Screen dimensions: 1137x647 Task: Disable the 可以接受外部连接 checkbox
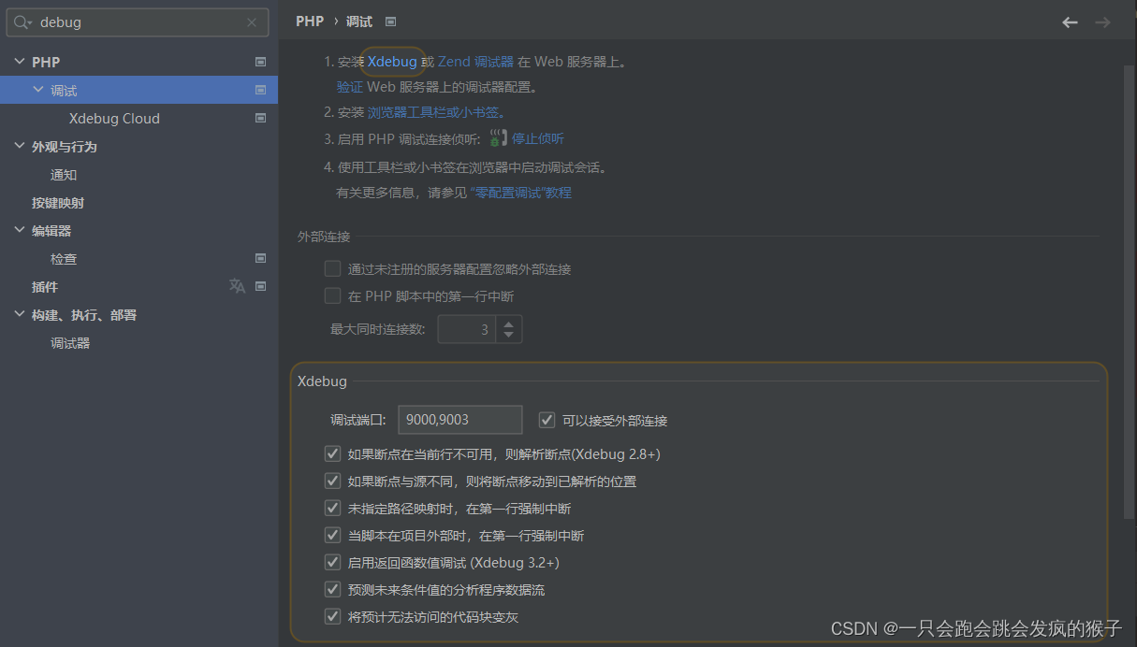pos(547,420)
